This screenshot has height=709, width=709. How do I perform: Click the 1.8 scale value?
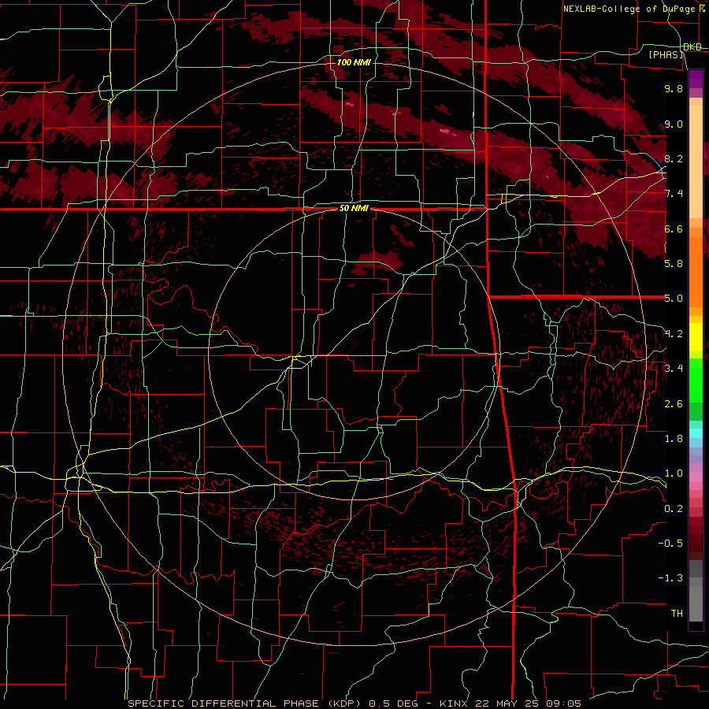click(x=674, y=439)
